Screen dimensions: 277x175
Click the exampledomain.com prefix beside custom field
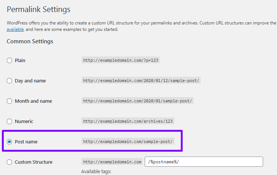pos(112,162)
